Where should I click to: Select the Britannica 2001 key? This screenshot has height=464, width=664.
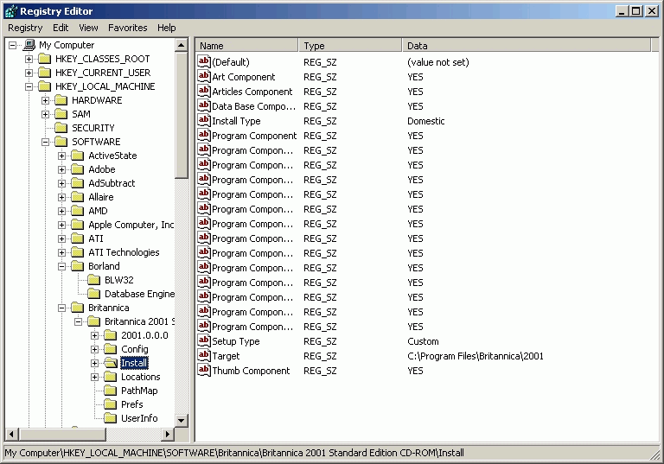pos(139,321)
